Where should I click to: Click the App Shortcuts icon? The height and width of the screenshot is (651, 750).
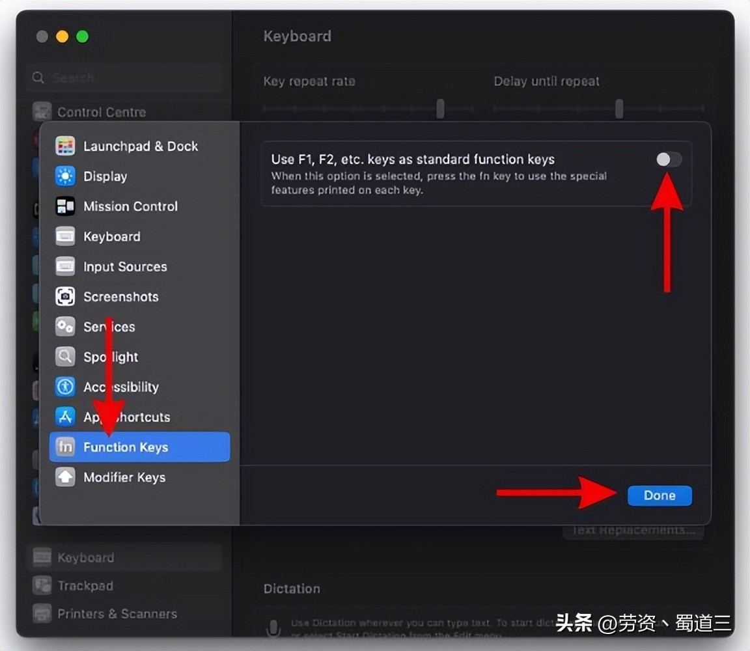(x=65, y=417)
